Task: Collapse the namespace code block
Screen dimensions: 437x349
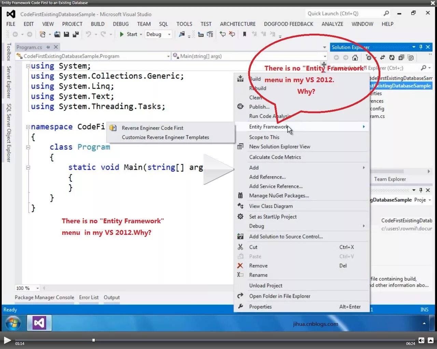Action: (x=28, y=127)
